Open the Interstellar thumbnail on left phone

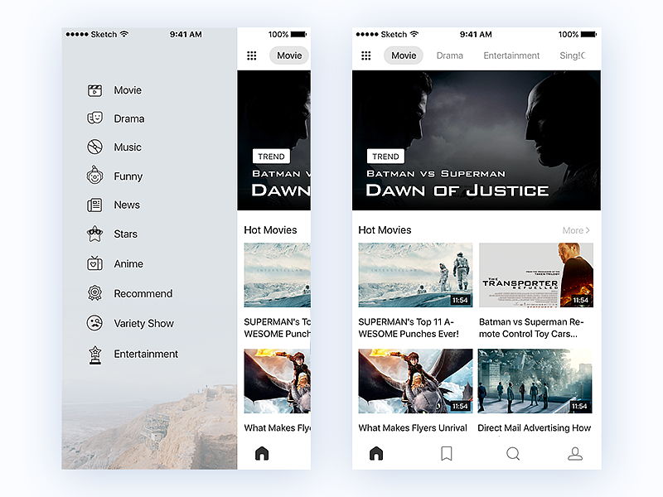(x=278, y=275)
